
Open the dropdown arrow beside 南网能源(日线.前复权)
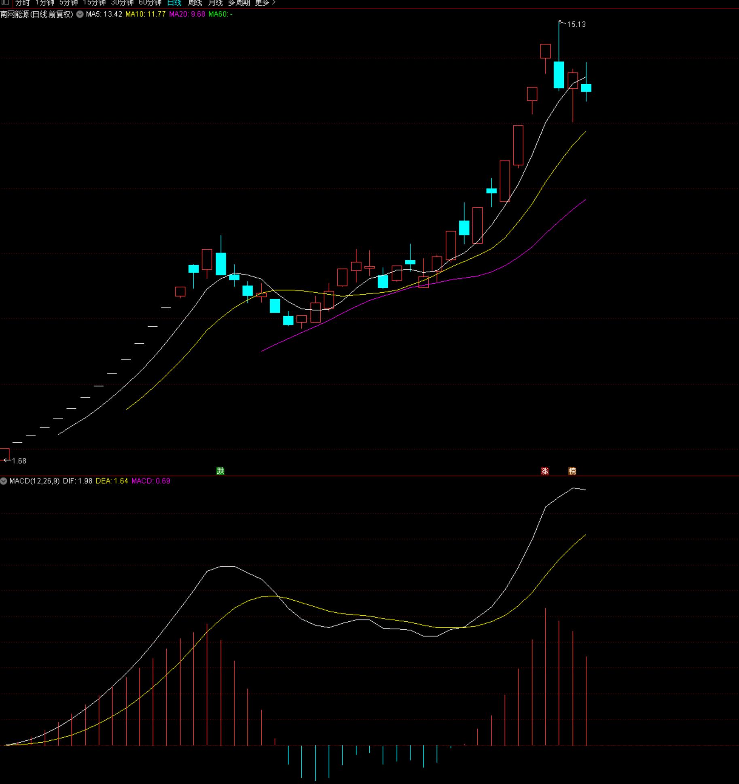80,14
